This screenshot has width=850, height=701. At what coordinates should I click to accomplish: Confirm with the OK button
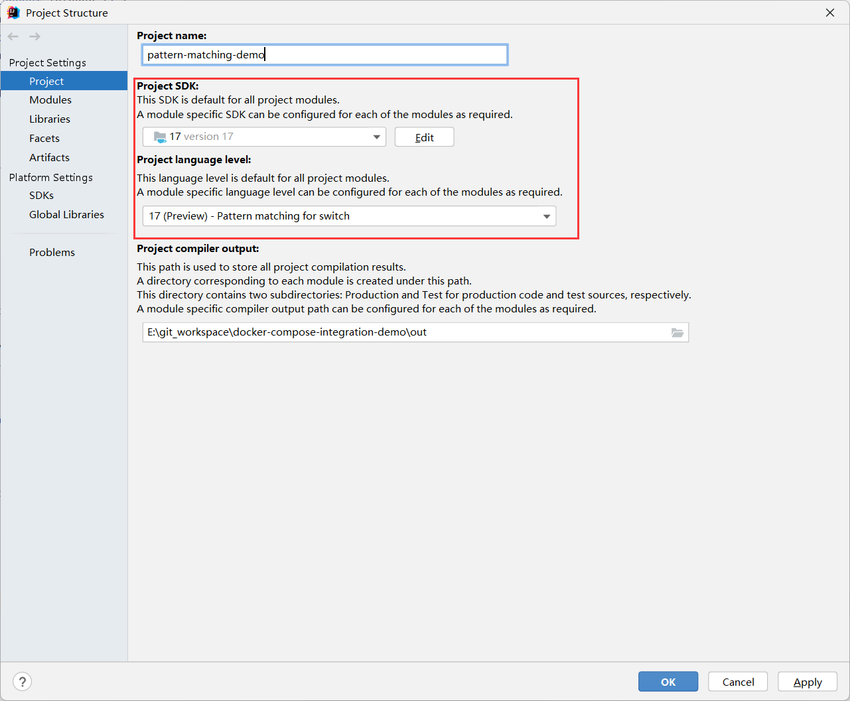[x=668, y=682]
